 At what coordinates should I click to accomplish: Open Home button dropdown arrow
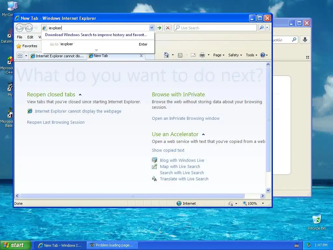pos(173,55)
